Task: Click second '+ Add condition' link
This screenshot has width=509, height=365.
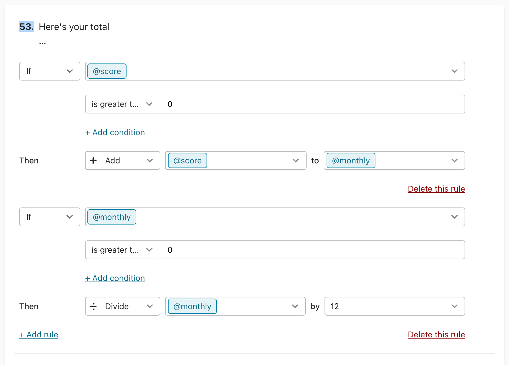Action: (x=115, y=278)
